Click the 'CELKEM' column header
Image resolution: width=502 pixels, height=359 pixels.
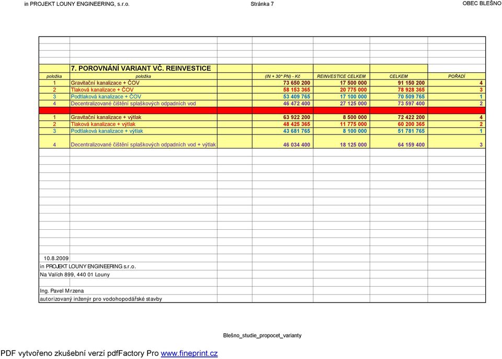coord(398,76)
